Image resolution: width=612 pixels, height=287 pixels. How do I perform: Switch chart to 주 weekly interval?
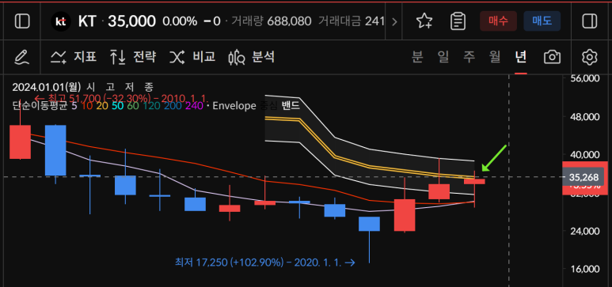pos(469,58)
